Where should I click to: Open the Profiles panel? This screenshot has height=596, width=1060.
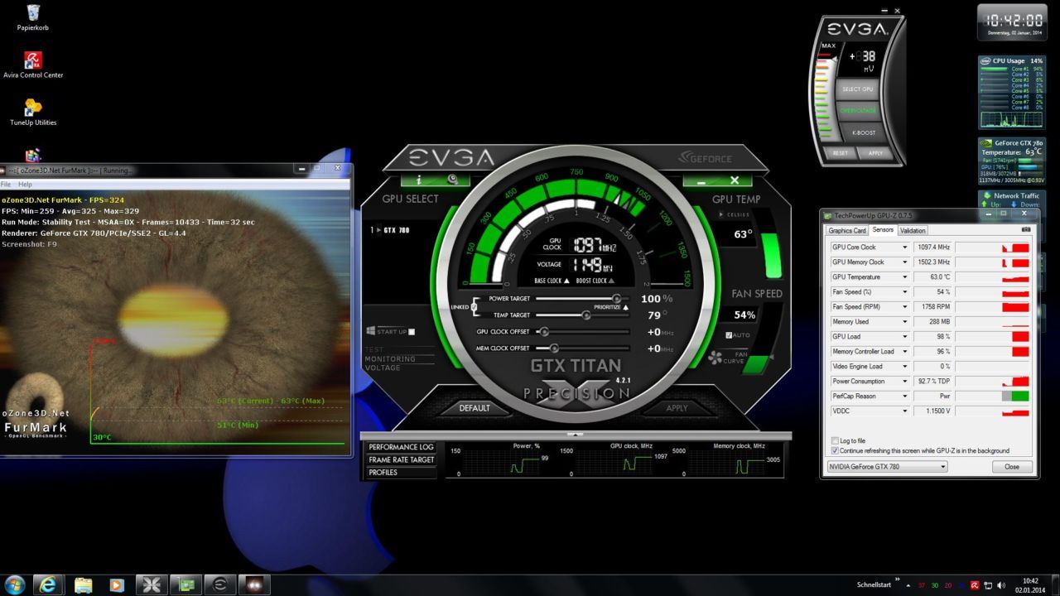tap(401, 472)
